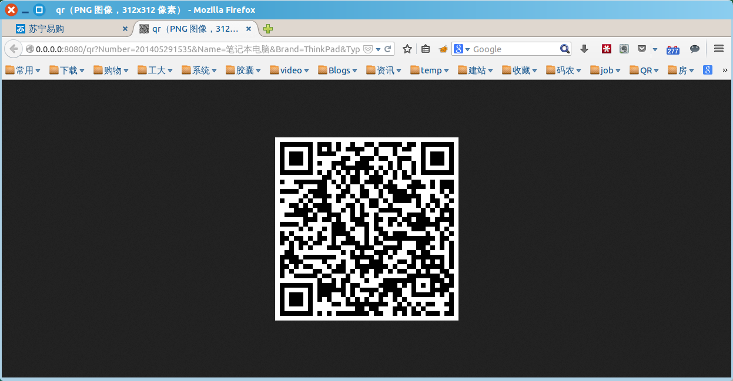Click the red LastPass asterisk icon
Image resolution: width=733 pixels, height=381 pixels.
point(606,49)
